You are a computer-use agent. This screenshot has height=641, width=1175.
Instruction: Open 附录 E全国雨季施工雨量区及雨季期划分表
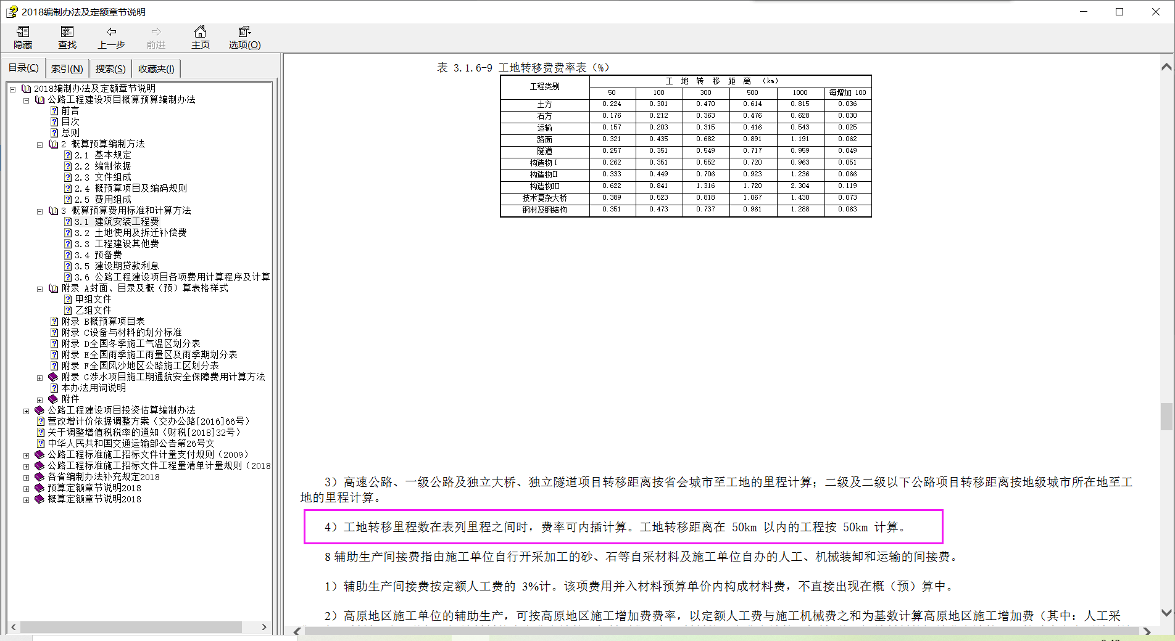point(149,355)
